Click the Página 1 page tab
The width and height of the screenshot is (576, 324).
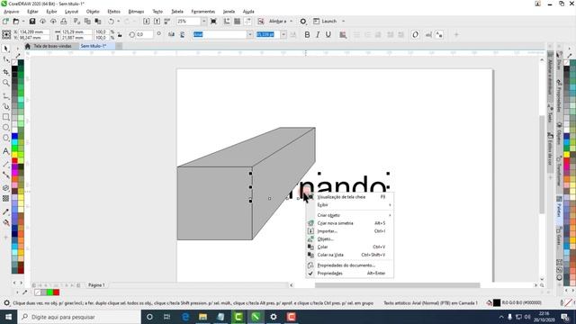tap(96, 285)
